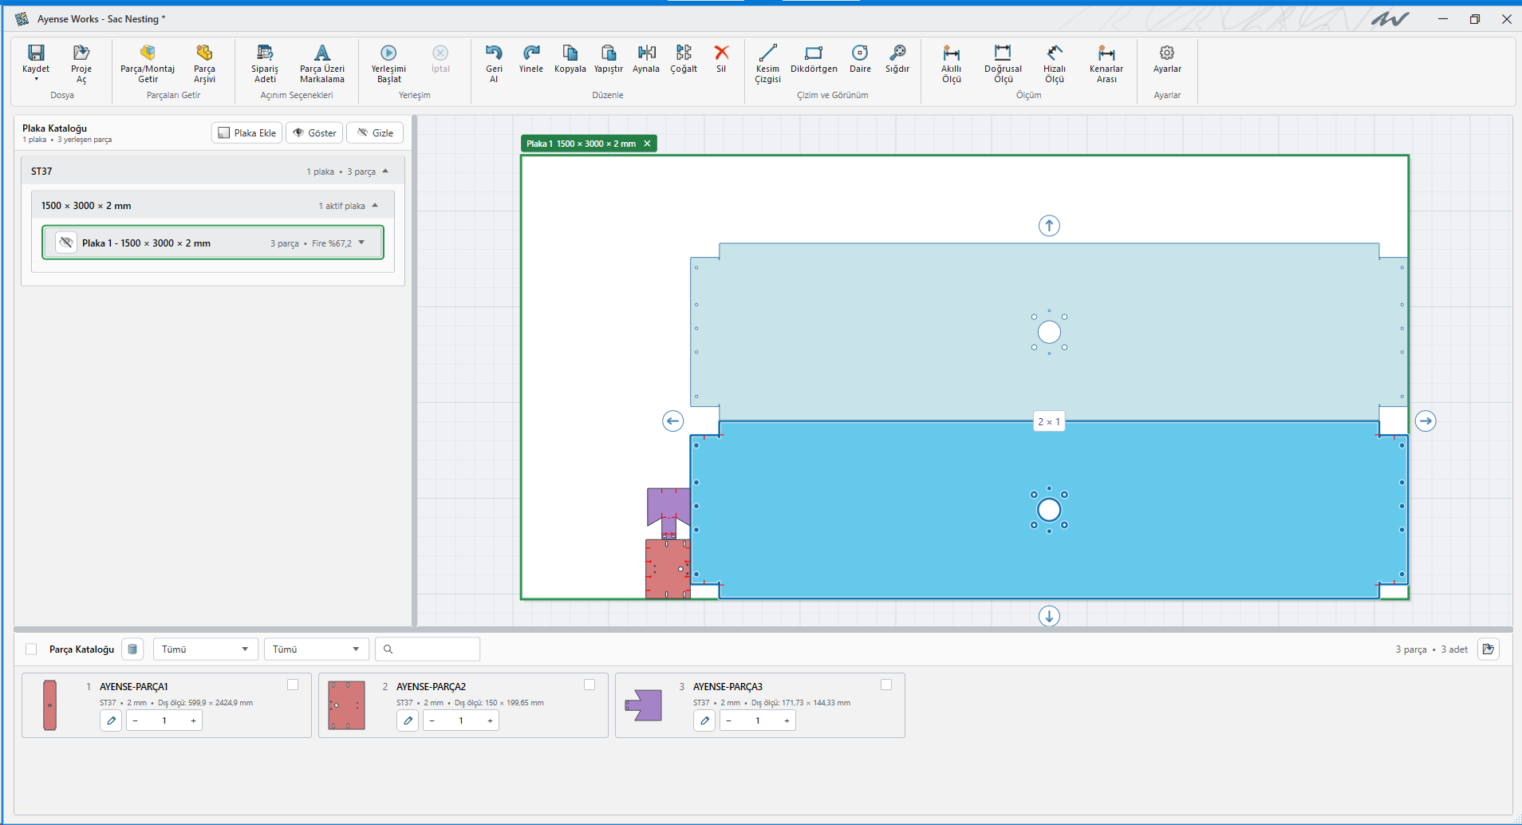Select the Daire circle tool
This screenshot has width=1522, height=825.
coord(860,58)
